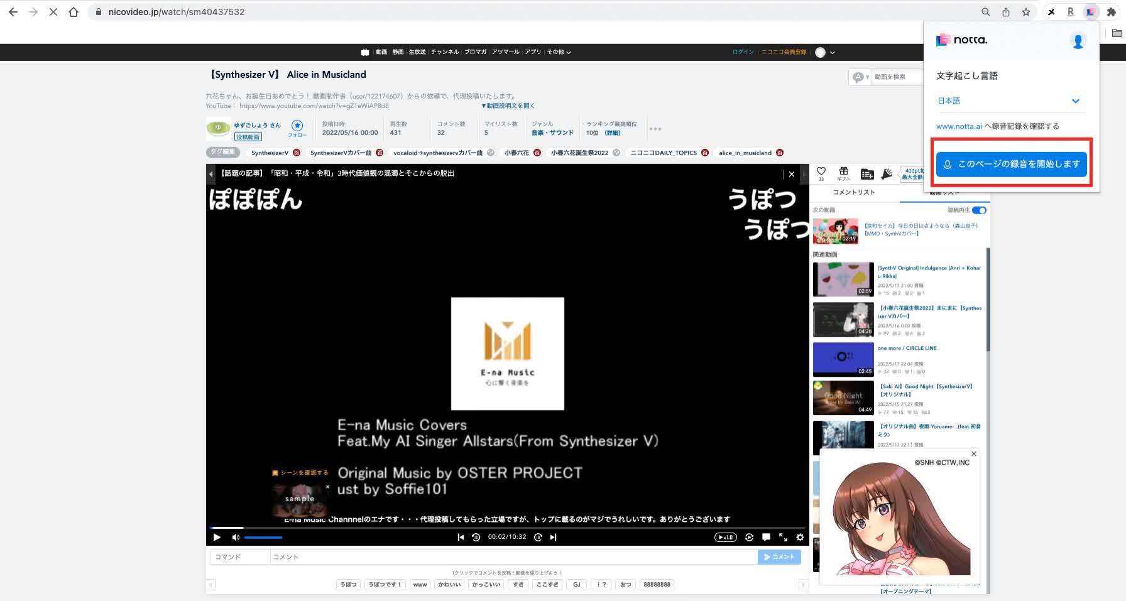Open the notta user profile icon
The image size is (1126, 601).
[1078, 41]
